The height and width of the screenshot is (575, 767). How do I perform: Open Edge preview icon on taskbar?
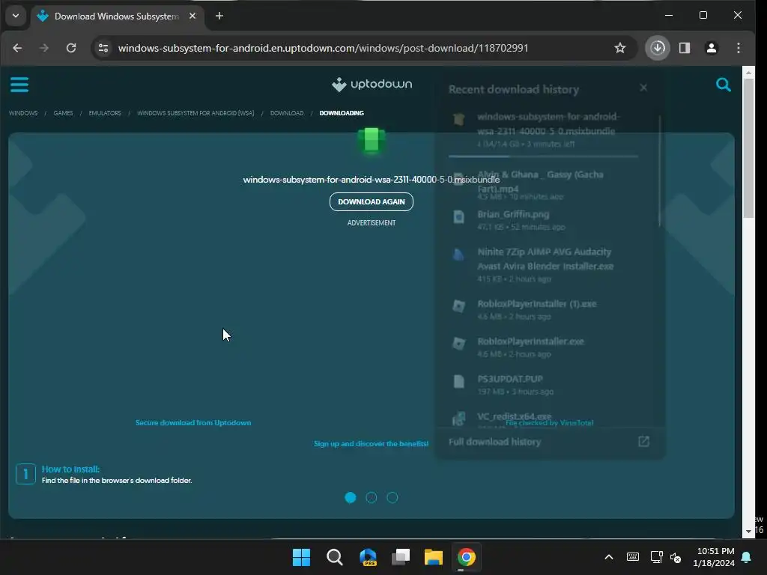click(x=368, y=557)
